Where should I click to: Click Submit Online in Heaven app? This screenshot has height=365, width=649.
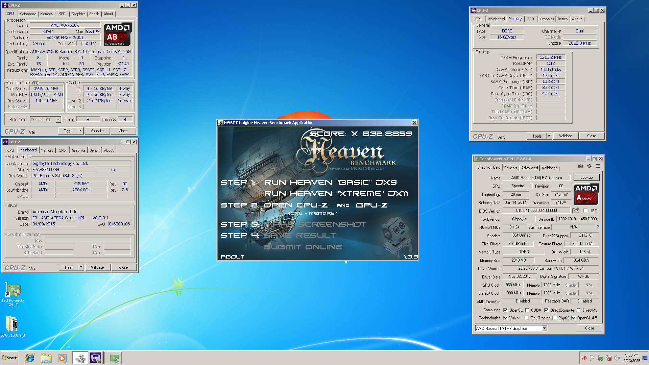click(303, 247)
